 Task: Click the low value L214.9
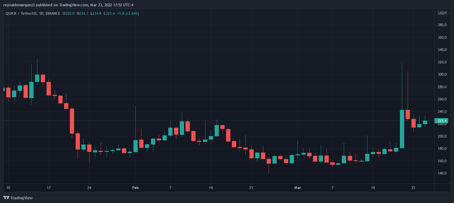click(x=96, y=13)
